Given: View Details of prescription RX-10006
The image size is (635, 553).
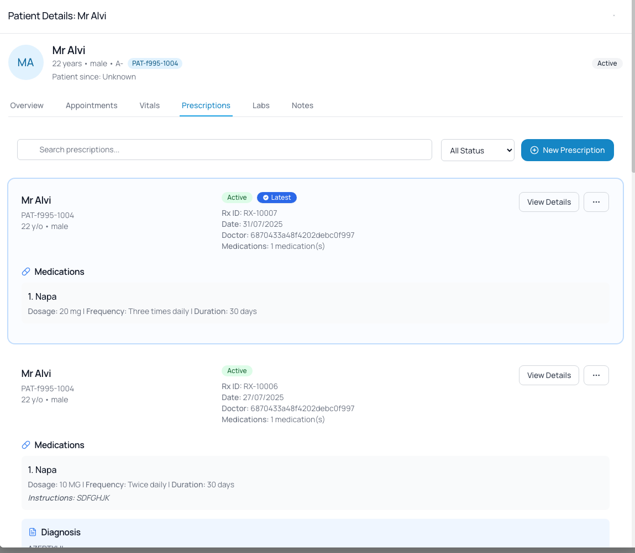Looking at the screenshot, I should 549,375.
